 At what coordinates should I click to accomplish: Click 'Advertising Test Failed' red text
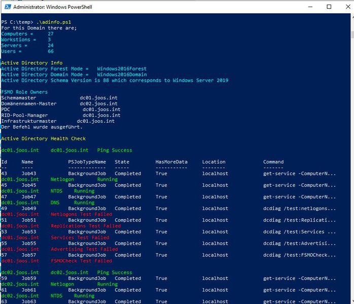click(84, 249)
